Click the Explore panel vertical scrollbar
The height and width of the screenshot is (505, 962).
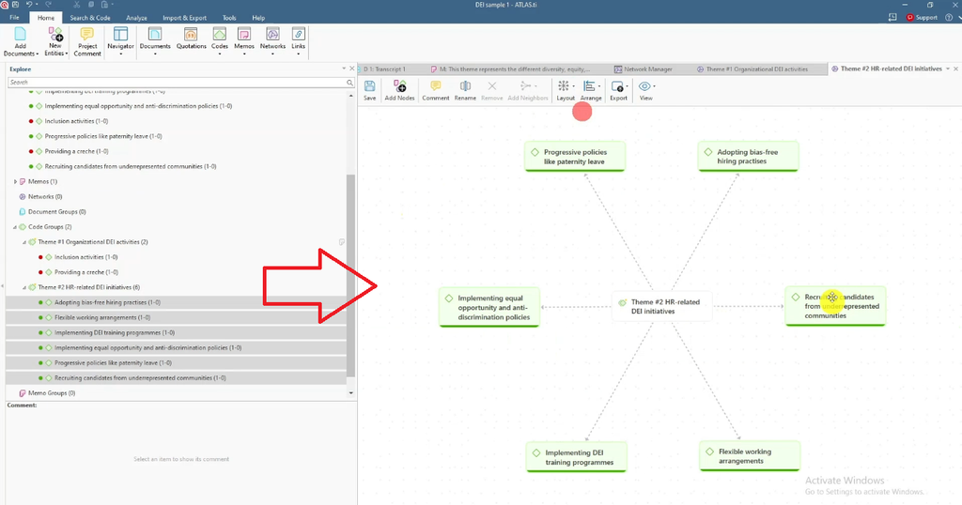click(x=351, y=276)
